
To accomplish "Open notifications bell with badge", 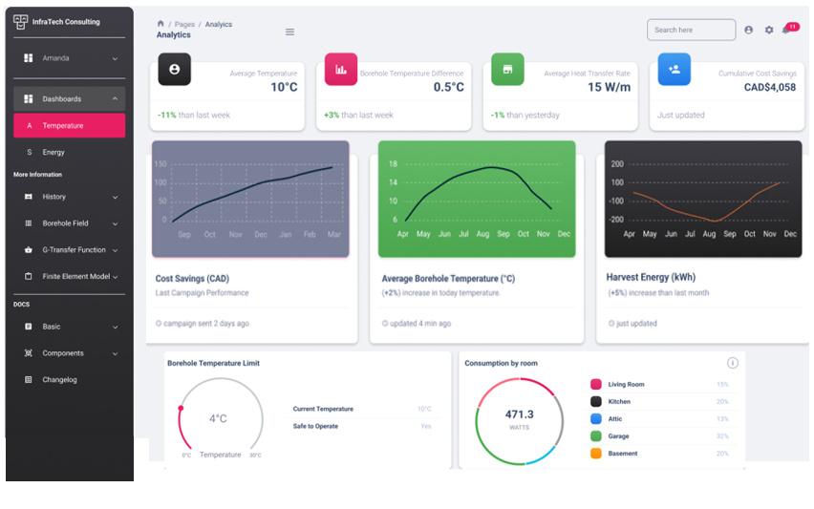I will 786,30.
